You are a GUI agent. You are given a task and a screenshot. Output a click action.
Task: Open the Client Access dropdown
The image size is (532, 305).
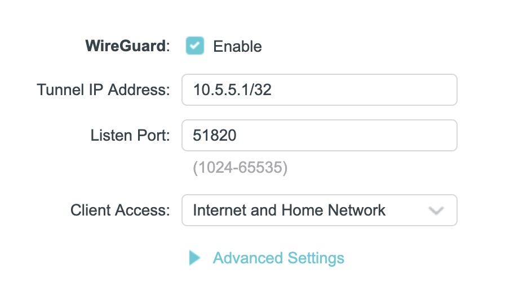tap(319, 210)
